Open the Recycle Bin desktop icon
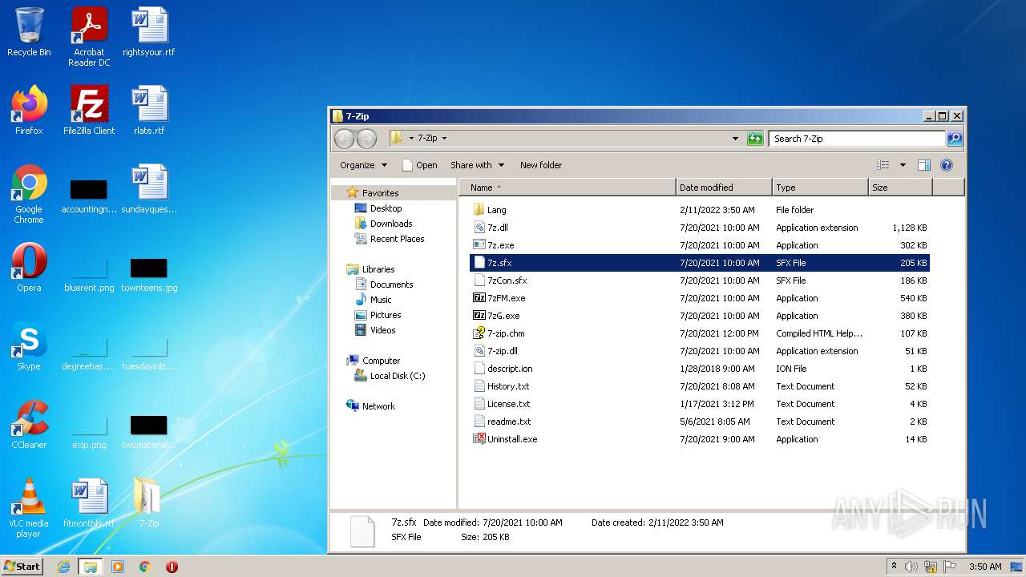Image resolution: width=1026 pixels, height=577 pixels. [x=29, y=32]
